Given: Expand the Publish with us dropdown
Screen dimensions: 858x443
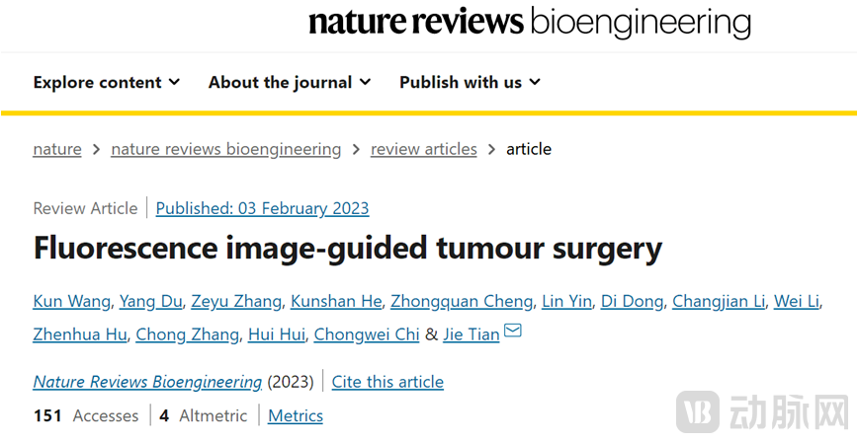Looking at the screenshot, I should (470, 83).
